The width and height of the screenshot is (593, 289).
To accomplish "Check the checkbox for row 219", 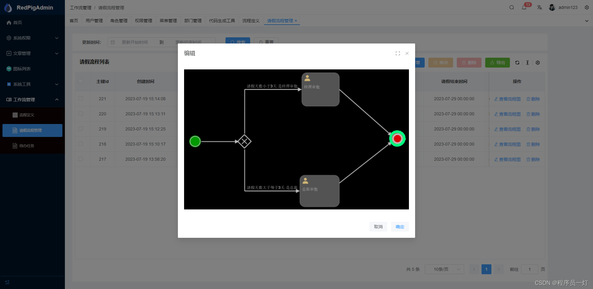I will [81, 129].
